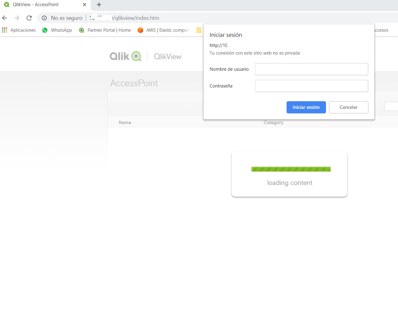Open AWS | Elastic compute bookmark

(x=163, y=30)
